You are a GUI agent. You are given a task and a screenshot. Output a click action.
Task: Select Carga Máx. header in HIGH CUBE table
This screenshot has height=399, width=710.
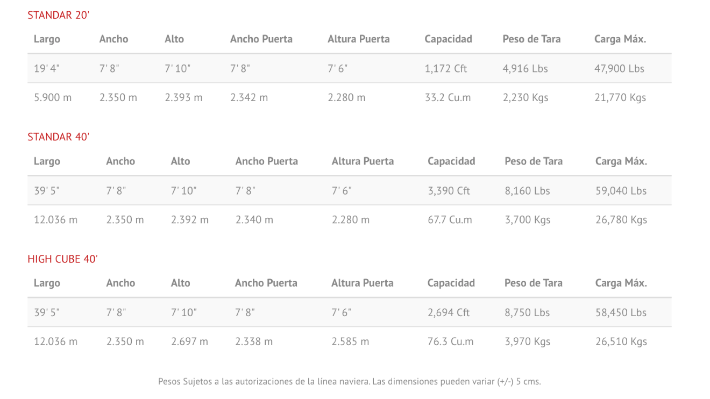coord(621,283)
